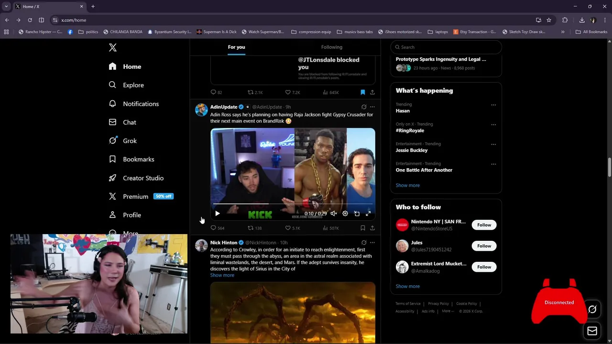Open Grok icon on AdinUpdate post
The image size is (612, 344).
[364, 107]
